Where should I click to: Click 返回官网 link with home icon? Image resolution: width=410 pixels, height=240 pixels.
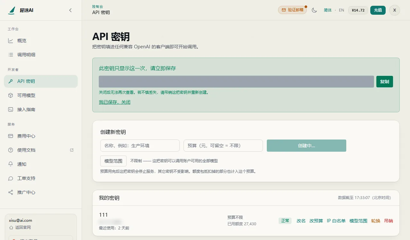[20, 228]
